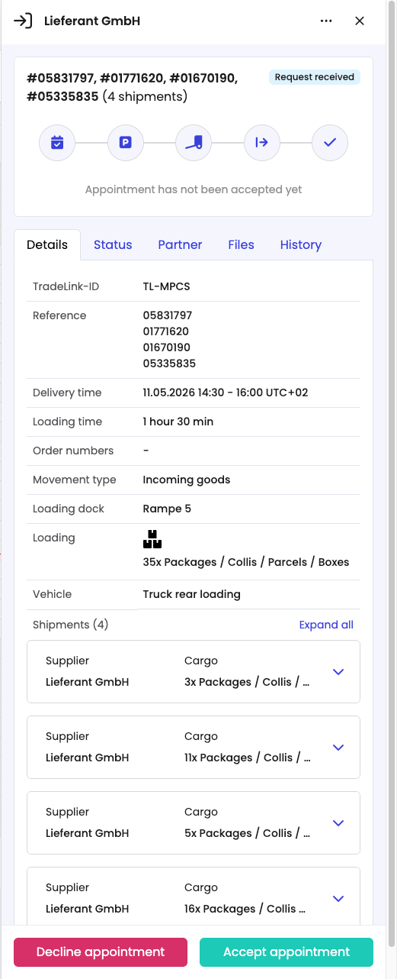Go to the Files tab
Image resolution: width=397 pixels, height=979 pixels.
click(x=241, y=245)
